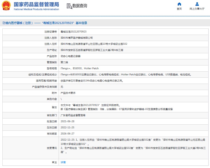Viewport: 210px width, 168px height.
Task: Select model spec iTengo+、BS6930、Holter Patch
Action: (x=80, y=68)
